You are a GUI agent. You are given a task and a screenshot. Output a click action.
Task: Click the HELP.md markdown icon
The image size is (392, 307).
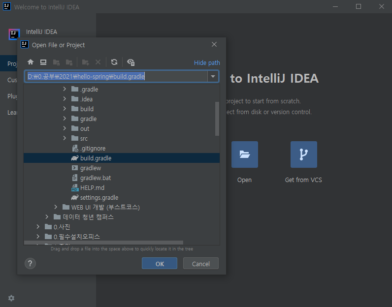click(x=75, y=187)
